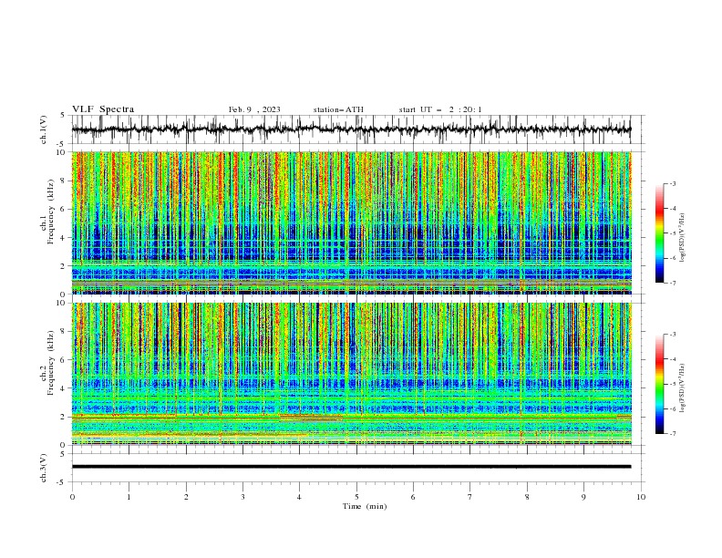
Task: Click the ch.2 "Frequency (kHz)" axis label
Action: [x=53, y=363]
